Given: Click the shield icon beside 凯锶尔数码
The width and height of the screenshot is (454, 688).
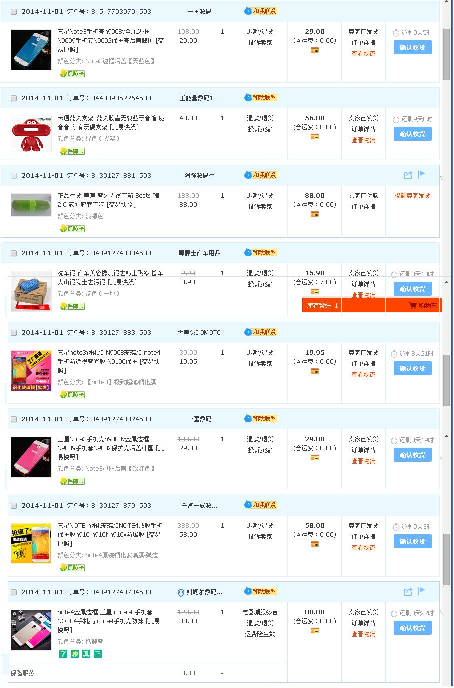Looking at the screenshot, I should coord(181,592).
